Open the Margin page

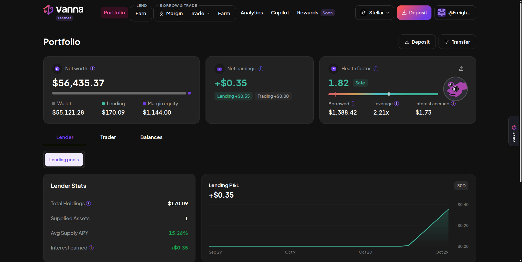pyautogui.click(x=171, y=14)
